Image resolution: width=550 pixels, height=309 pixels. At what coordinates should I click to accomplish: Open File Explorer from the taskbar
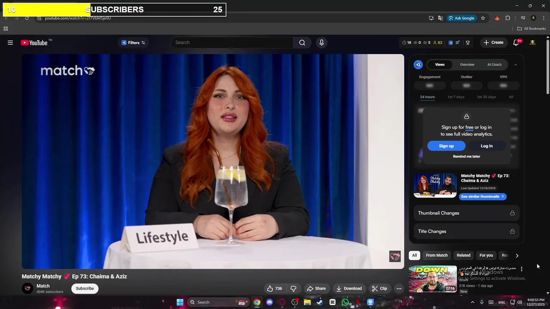point(307,302)
